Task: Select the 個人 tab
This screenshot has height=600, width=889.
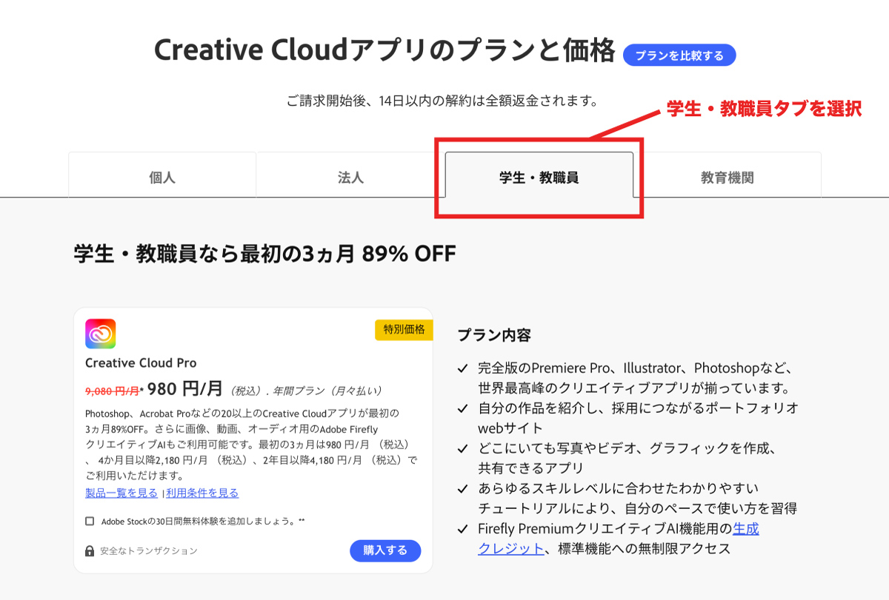Action: click(x=162, y=178)
